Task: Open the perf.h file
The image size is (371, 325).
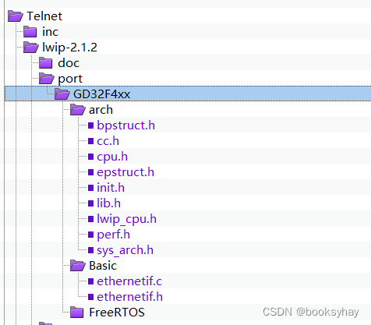Action: pos(113,235)
